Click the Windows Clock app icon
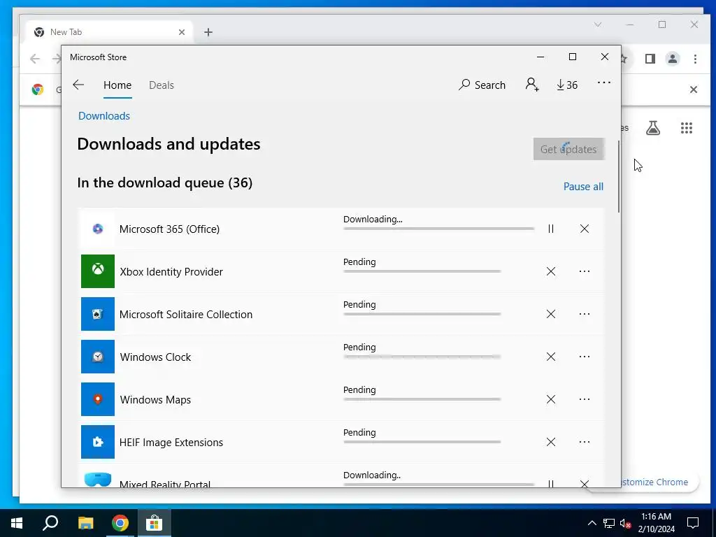716x537 pixels. pyautogui.click(x=98, y=357)
